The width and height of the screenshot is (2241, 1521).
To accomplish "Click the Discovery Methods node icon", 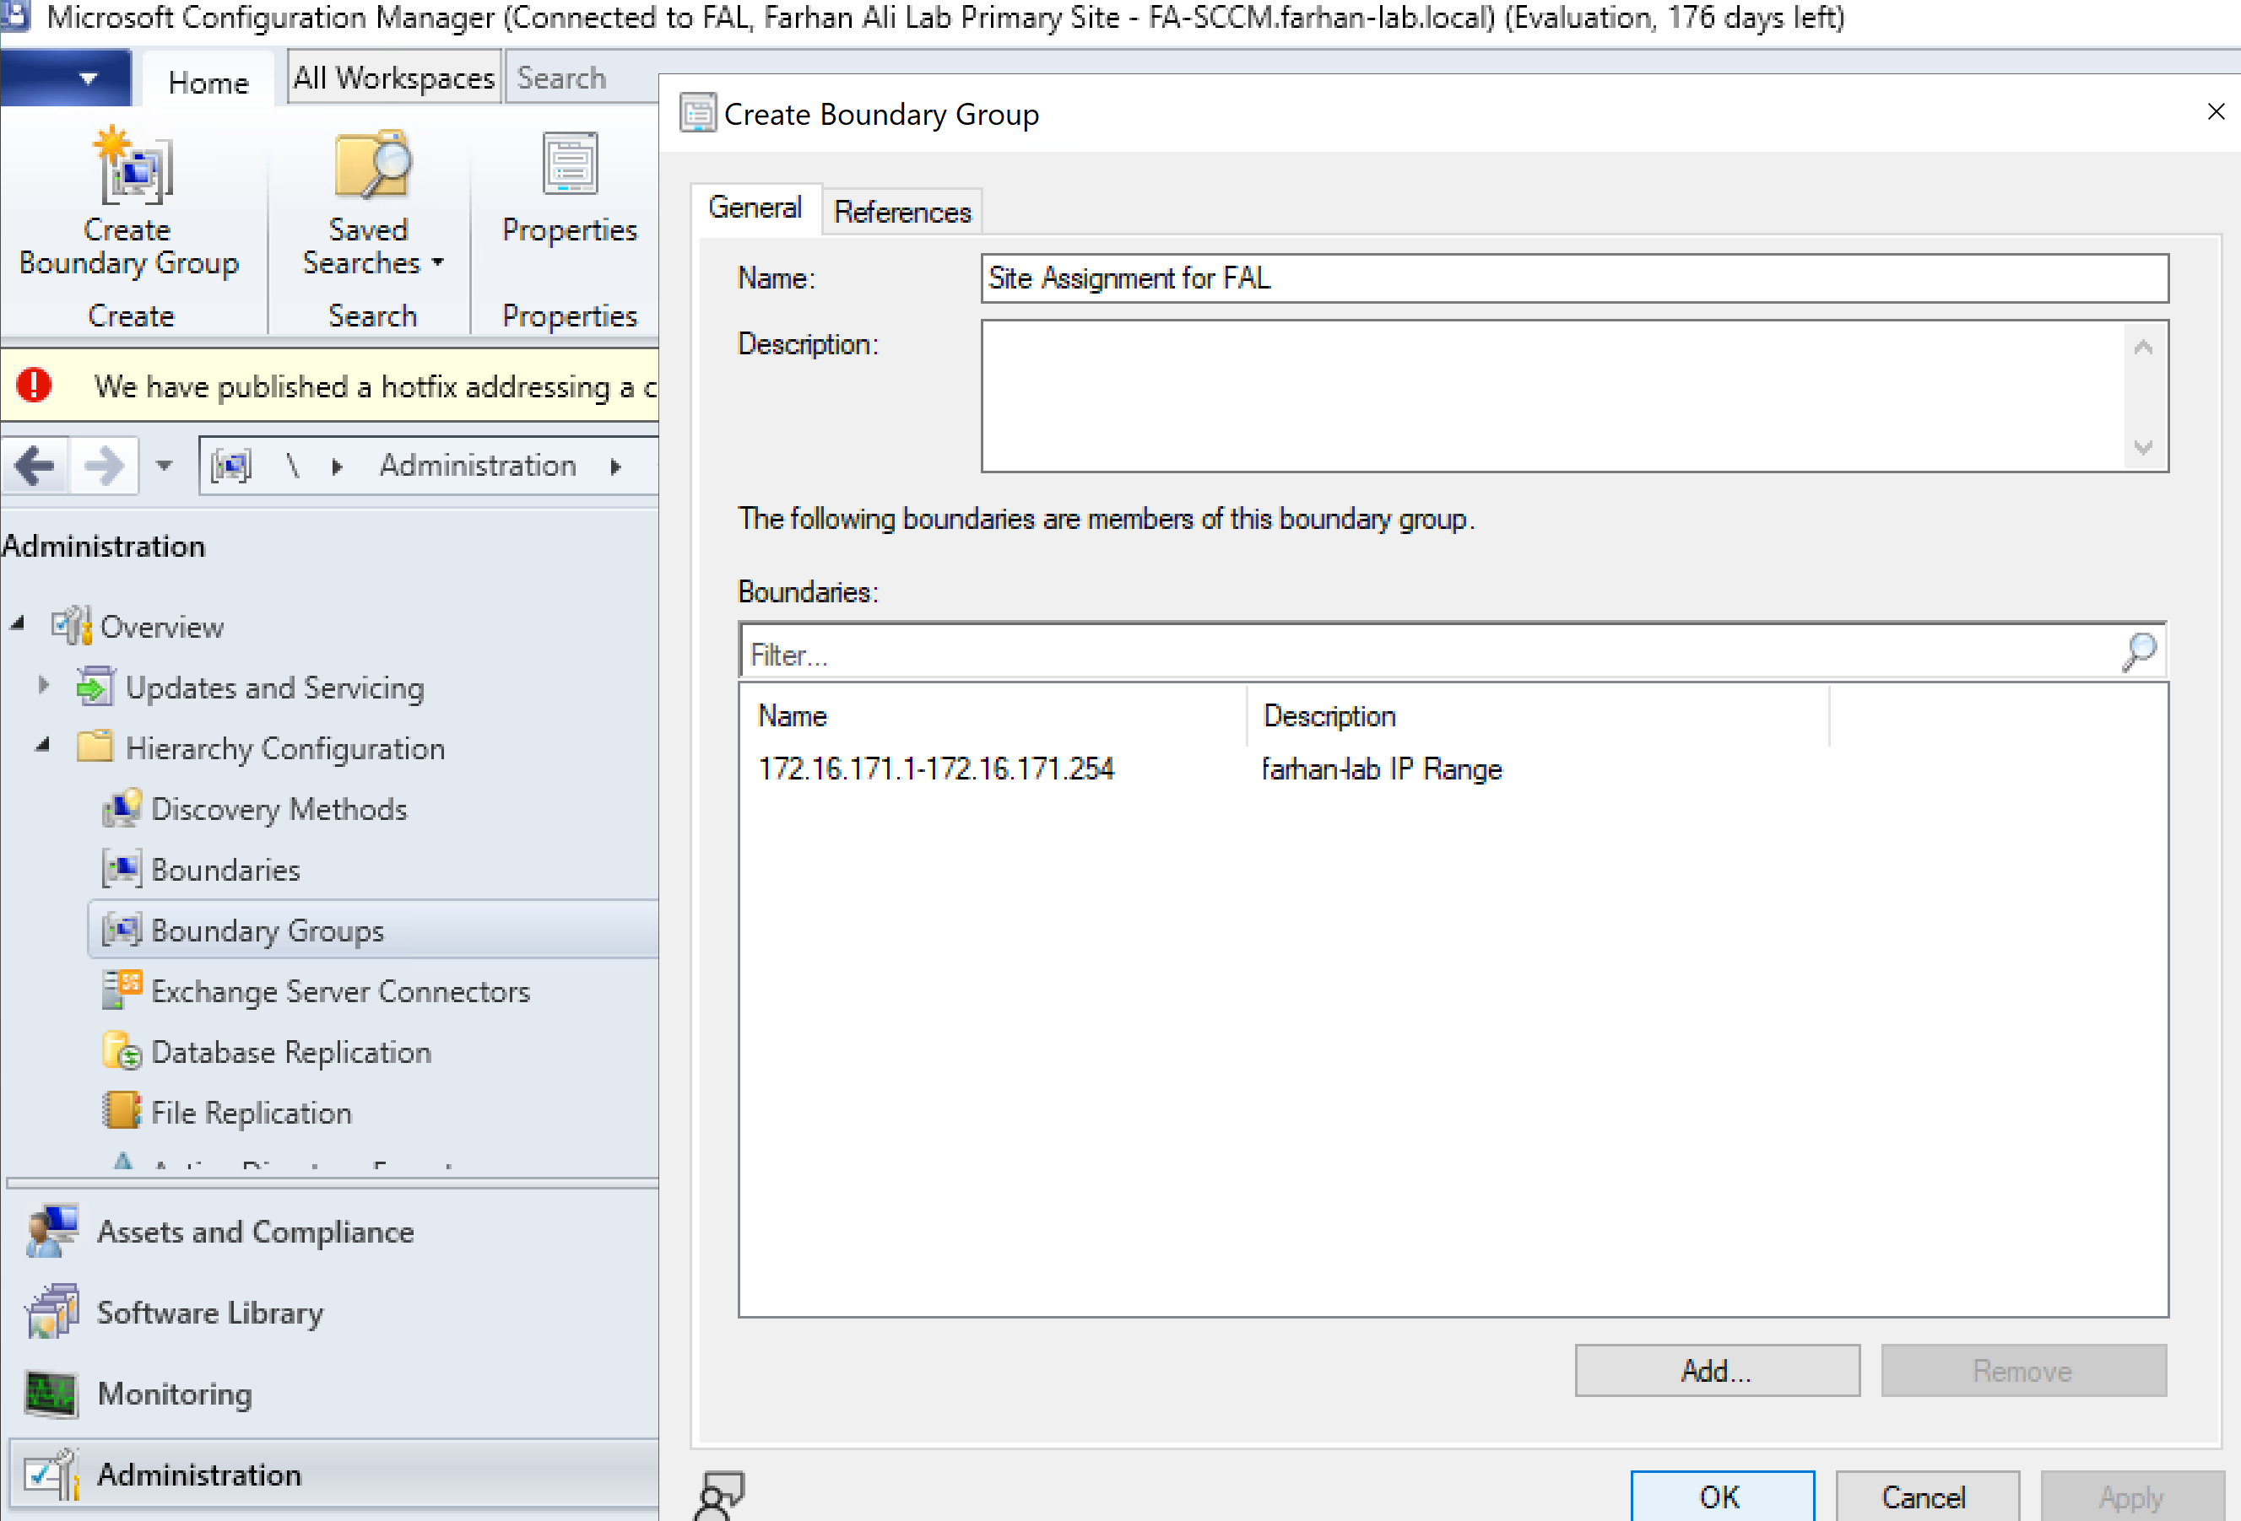I will 122,809.
